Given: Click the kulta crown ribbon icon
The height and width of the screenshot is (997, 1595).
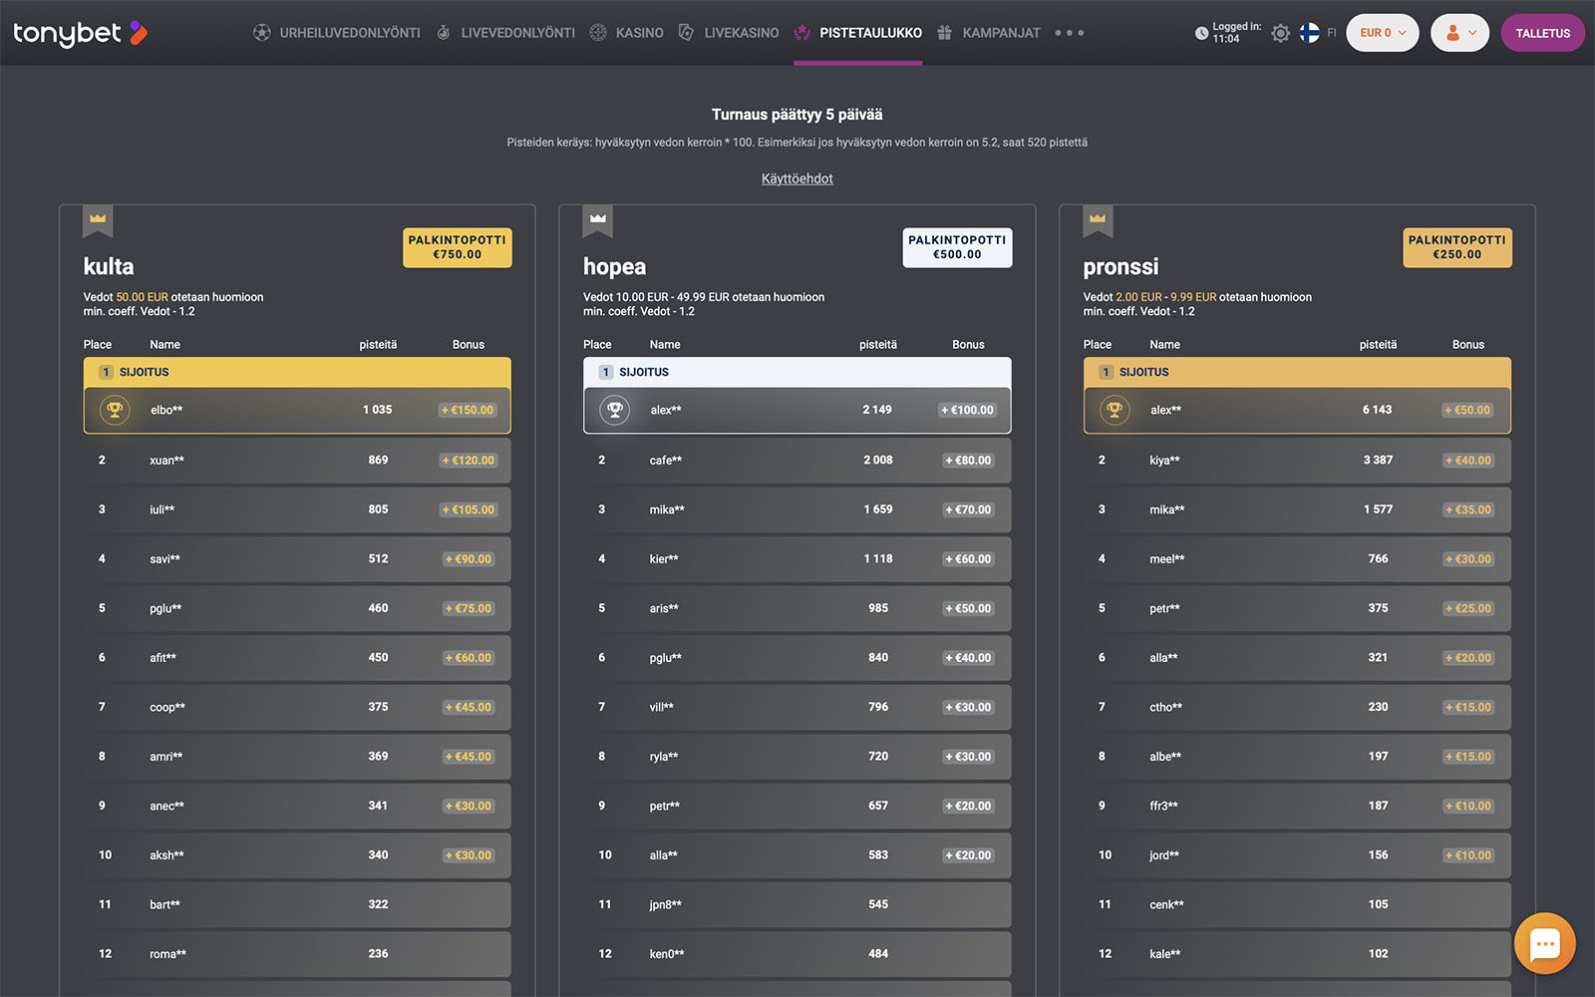Looking at the screenshot, I should point(98,220).
